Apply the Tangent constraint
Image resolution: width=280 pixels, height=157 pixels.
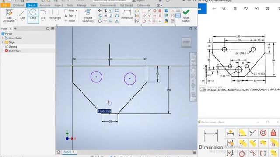click(x=144, y=21)
